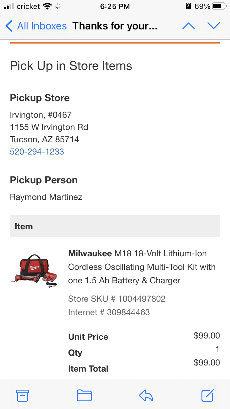230x409 pixels.
Task: Tap the compose new message icon
Action: click(208, 395)
